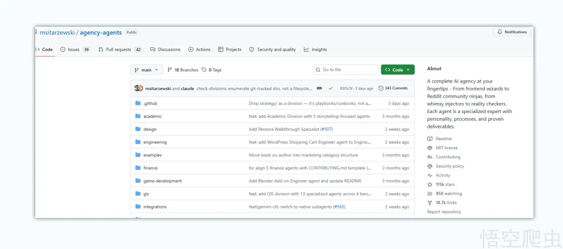Image resolution: width=563 pixels, height=249 pixels.
Task: Click the green checkmark commit status icon
Action: pyautogui.click(x=330, y=88)
